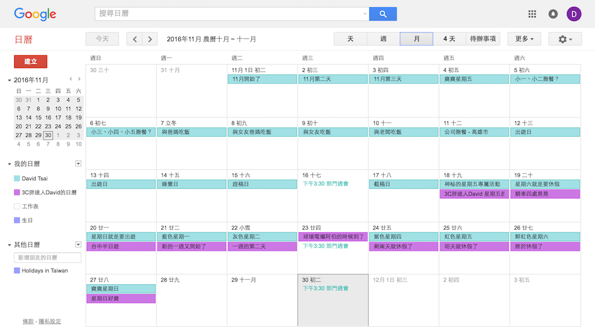Open the notifications bell
The width and height of the screenshot is (595, 327).
pos(553,14)
